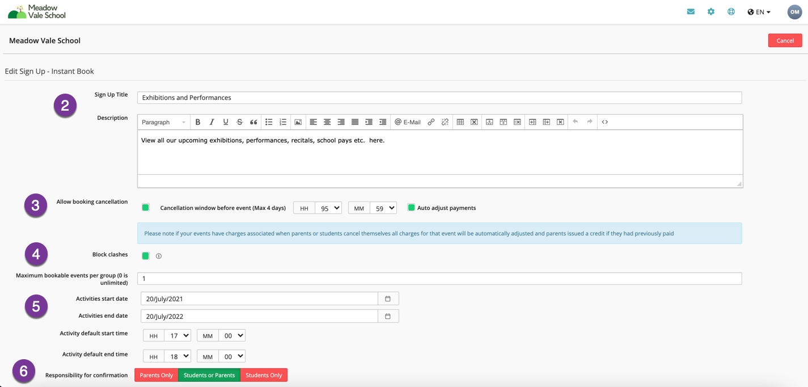Create a numbered list
The width and height of the screenshot is (808, 387).
pyautogui.click(x=283, y=122)
